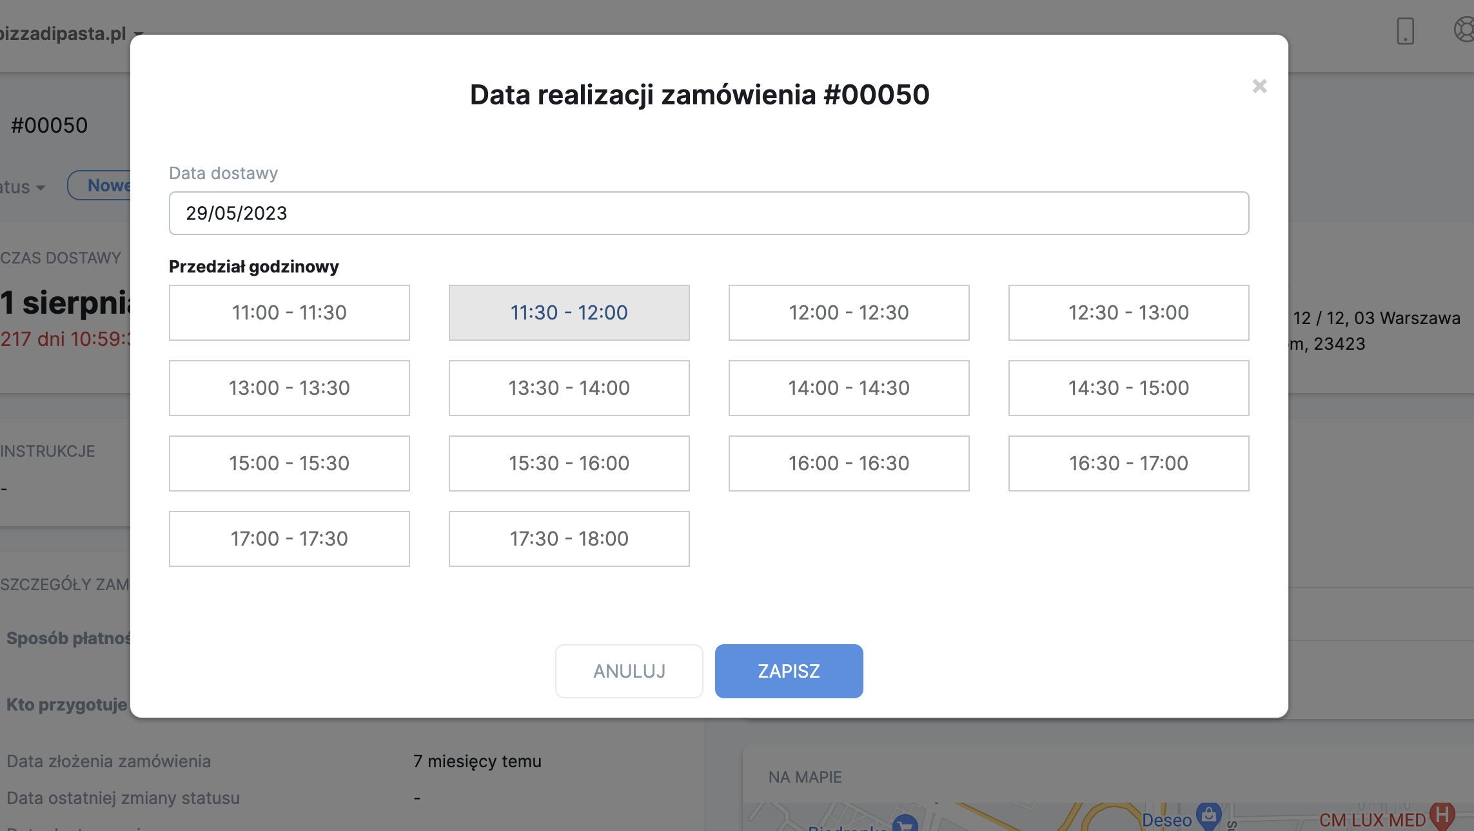
Task: Click the ANULUJ cancel button
Action: (629, 671)
